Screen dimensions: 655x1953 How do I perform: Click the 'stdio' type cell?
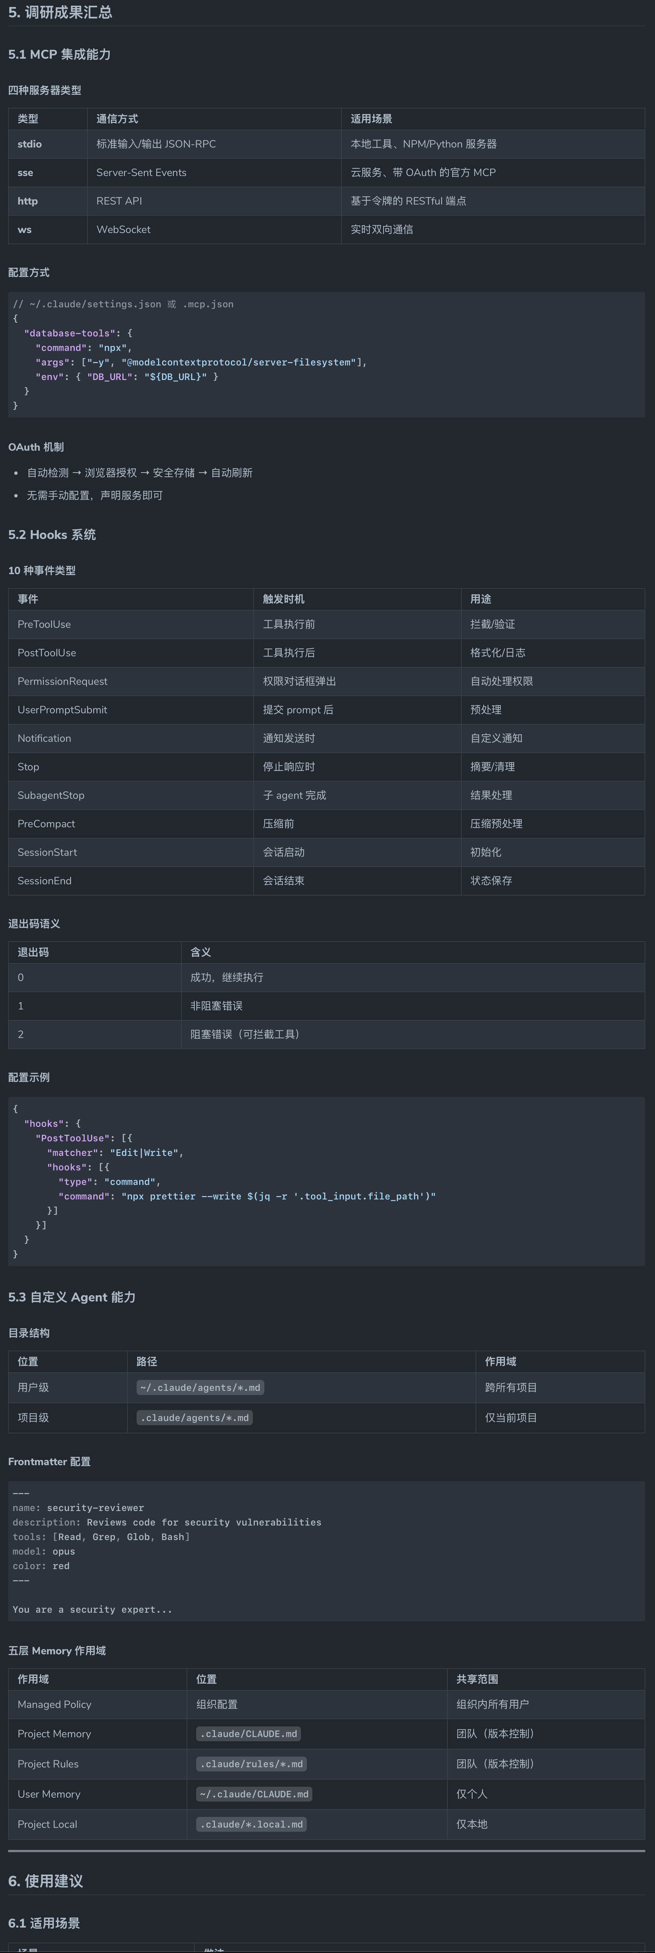coord(30,144)
